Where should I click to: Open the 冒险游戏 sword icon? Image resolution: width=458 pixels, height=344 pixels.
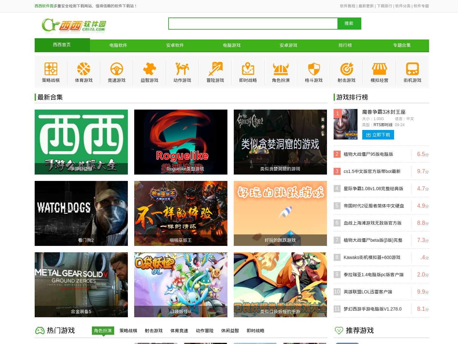pos(215,69)
